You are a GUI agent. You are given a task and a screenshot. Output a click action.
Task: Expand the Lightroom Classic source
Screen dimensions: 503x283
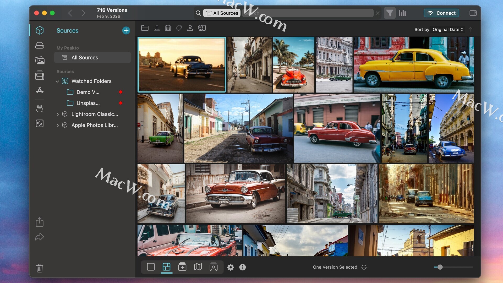coord(58,114)
